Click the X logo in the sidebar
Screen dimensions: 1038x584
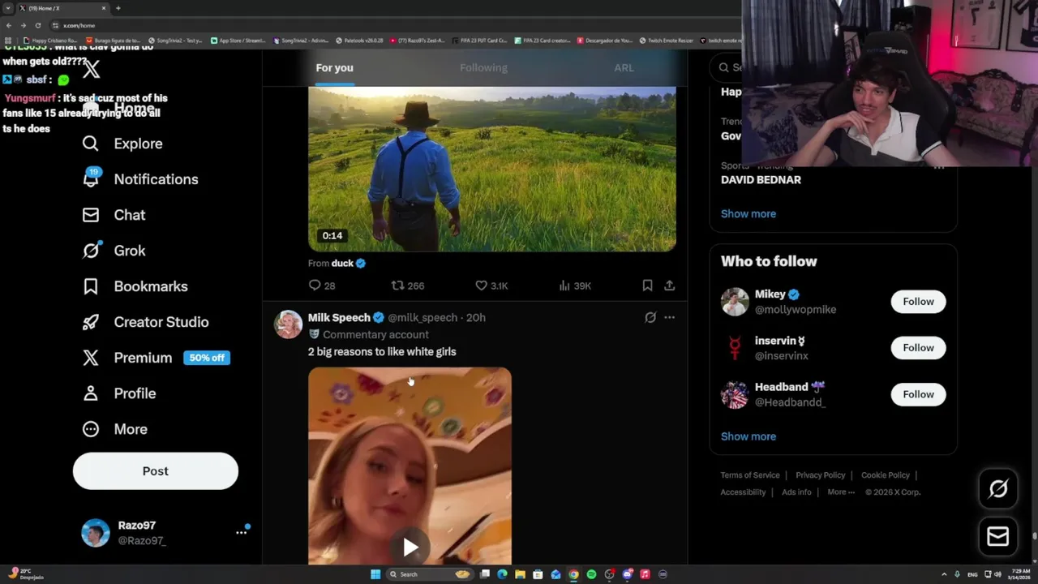coord(92,70)
